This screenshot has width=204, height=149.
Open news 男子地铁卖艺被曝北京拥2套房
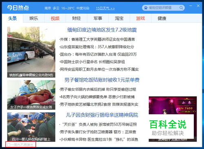[99, 105]
